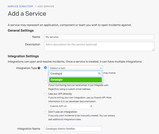Viewport: 159px width, 134px height.
Task: Open the Service Directory breadcrumb link
Action: coord(21,6)
